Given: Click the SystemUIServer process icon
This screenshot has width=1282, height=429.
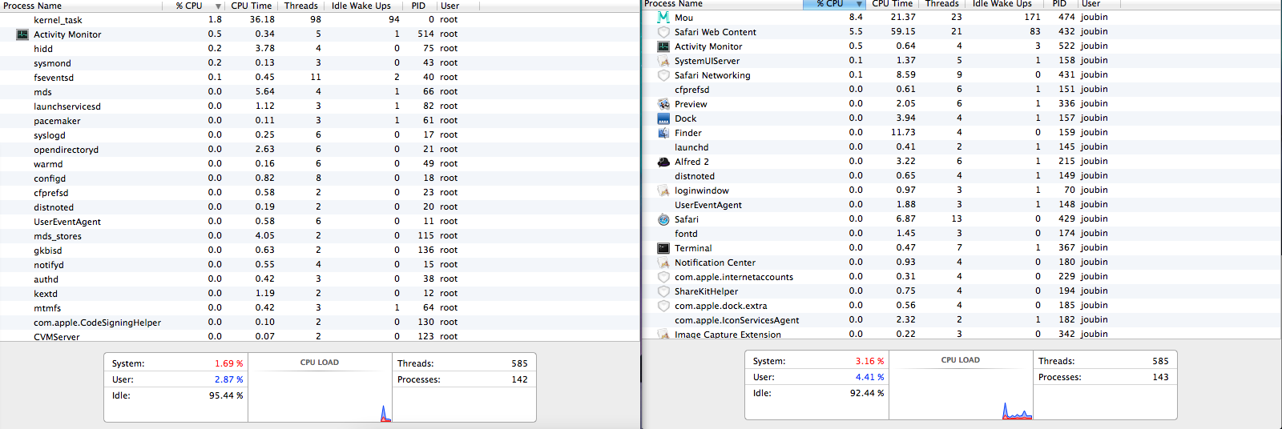Looking at the screenshot, I should pos(663,61).
